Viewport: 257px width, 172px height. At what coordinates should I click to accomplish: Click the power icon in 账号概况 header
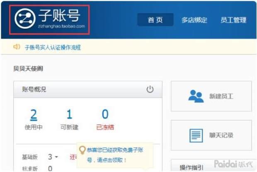150,90
